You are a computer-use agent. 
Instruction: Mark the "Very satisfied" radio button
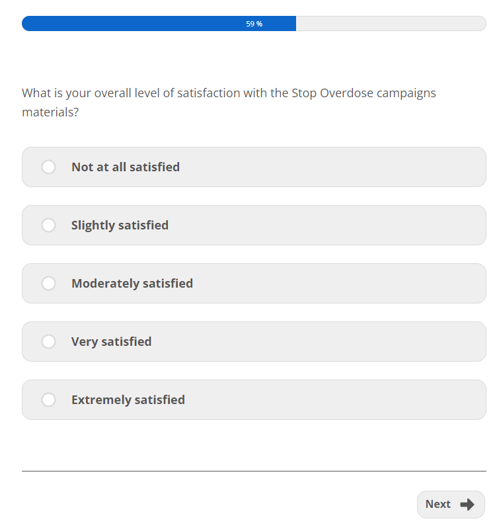pos(48,342)
